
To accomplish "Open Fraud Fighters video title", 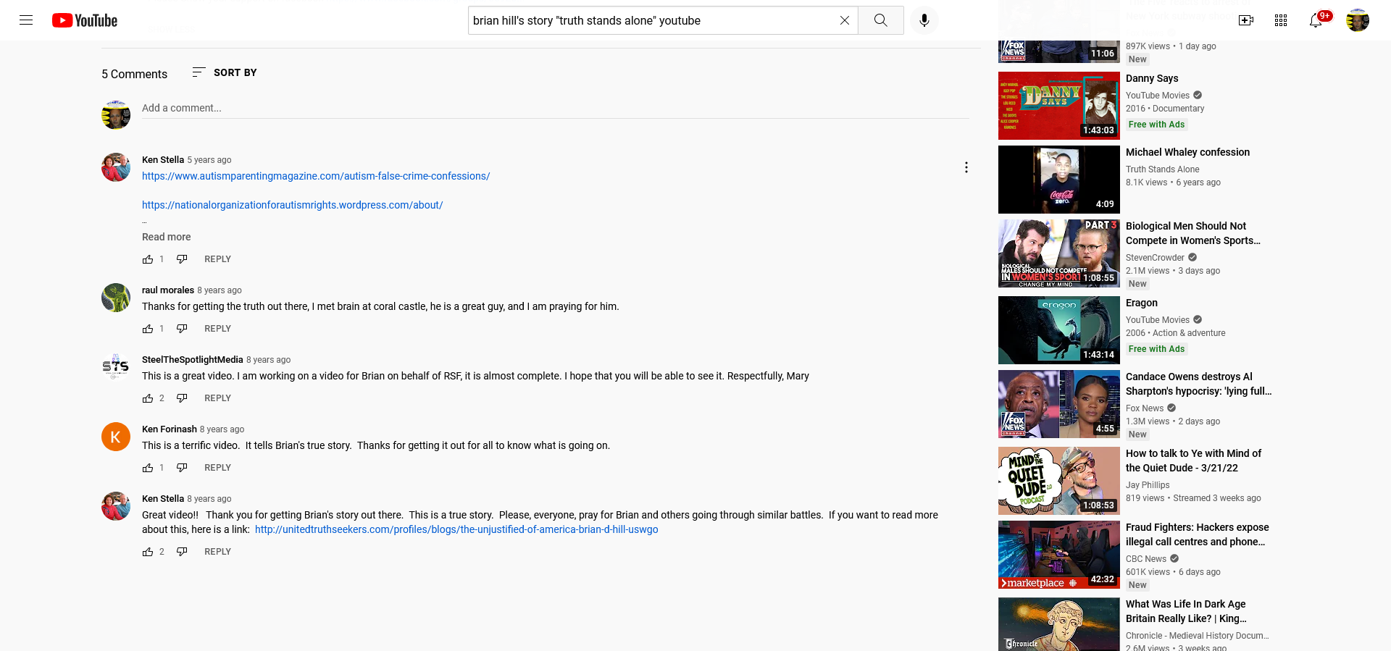I will 1198,534.
